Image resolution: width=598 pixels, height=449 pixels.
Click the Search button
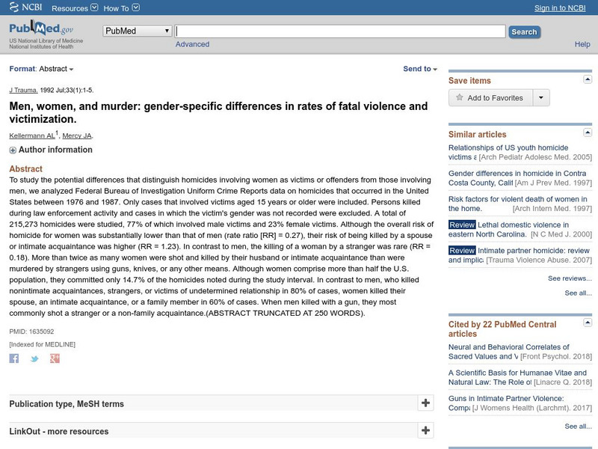[x=524, y=31]
